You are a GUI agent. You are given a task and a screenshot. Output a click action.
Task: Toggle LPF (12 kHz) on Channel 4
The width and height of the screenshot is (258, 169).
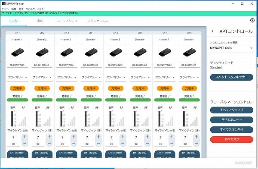91,153
